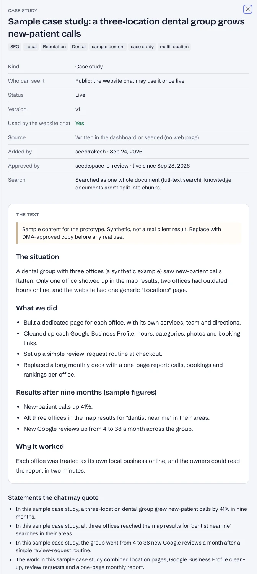Select the case study tag
The width and height of the screenshot is (257, 574).
coord(142,47)
